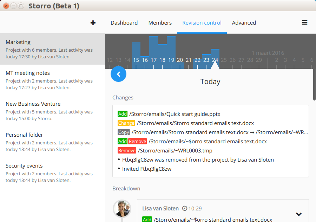Jump to day 17 on timeline
The height and width of the screenshot is (222, 316).
(x=153, y=60)
